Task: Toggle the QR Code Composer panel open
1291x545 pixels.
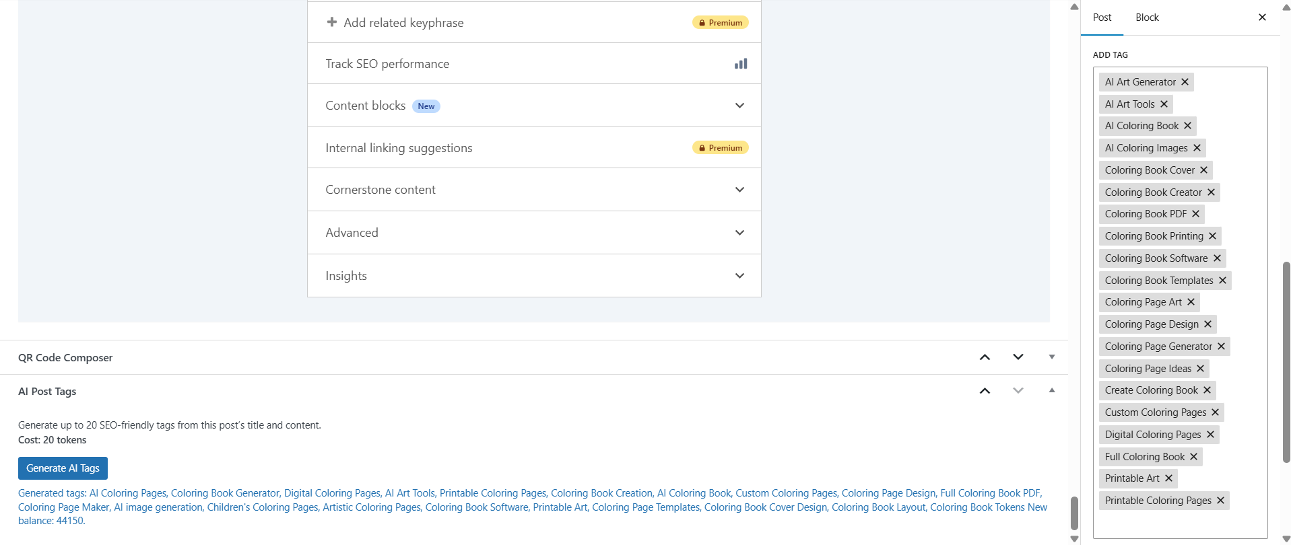Action: click(1051, 357)
